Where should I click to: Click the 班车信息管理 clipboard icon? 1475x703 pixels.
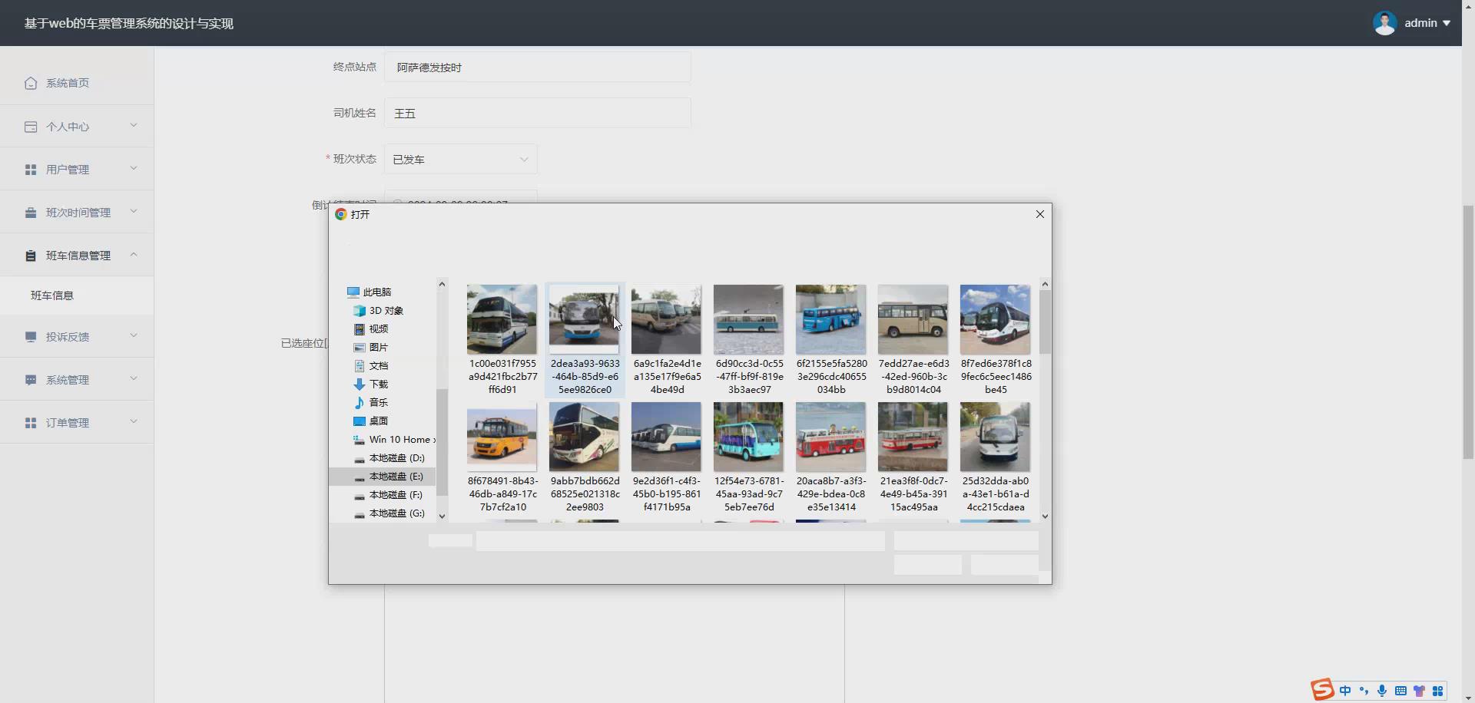31,256
